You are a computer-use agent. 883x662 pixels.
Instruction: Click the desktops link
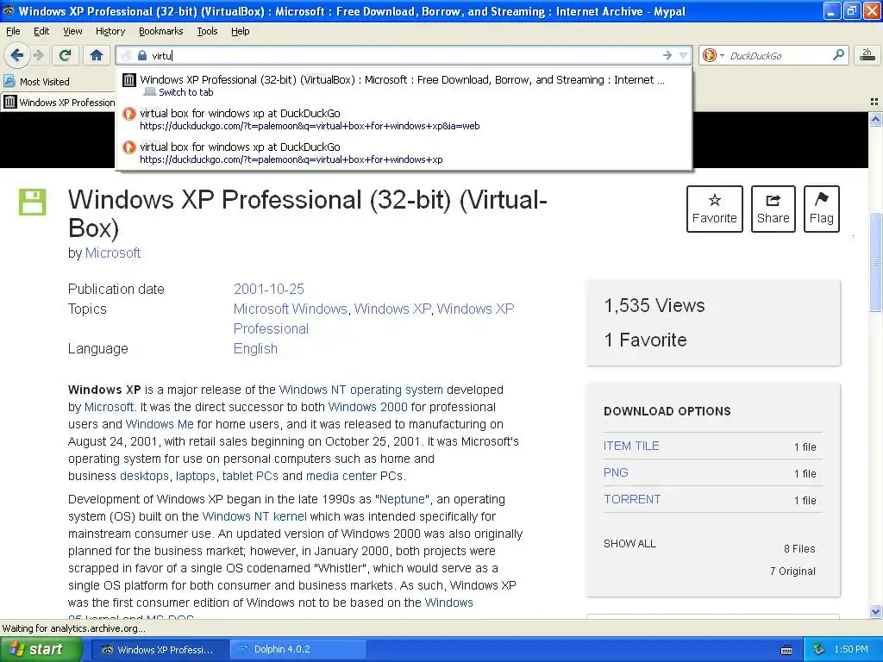pyautogui.click(x=144, y=476)
